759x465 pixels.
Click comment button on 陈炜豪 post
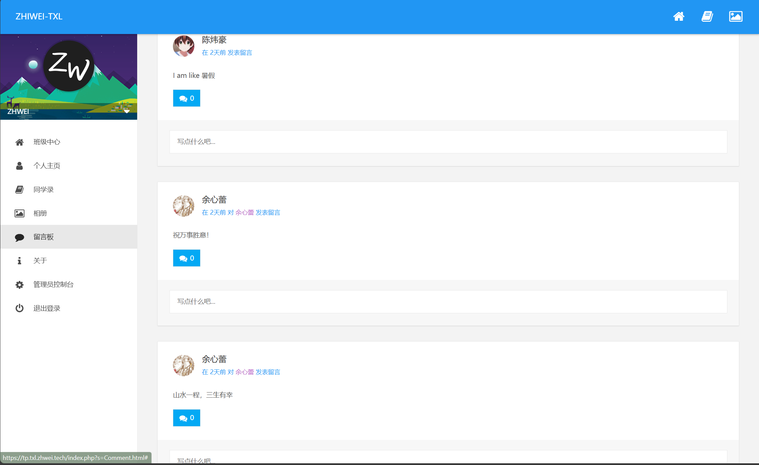187,98
